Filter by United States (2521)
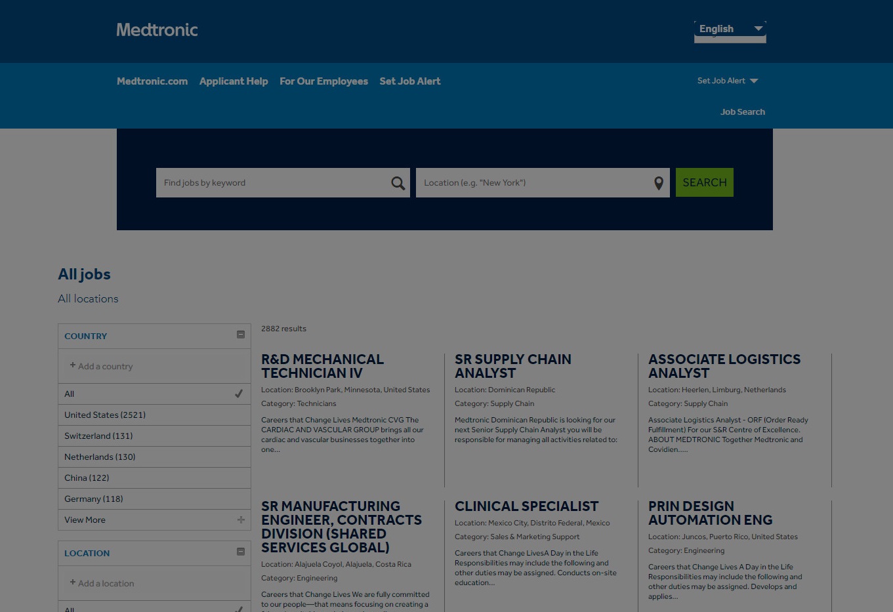 (105, 415)
